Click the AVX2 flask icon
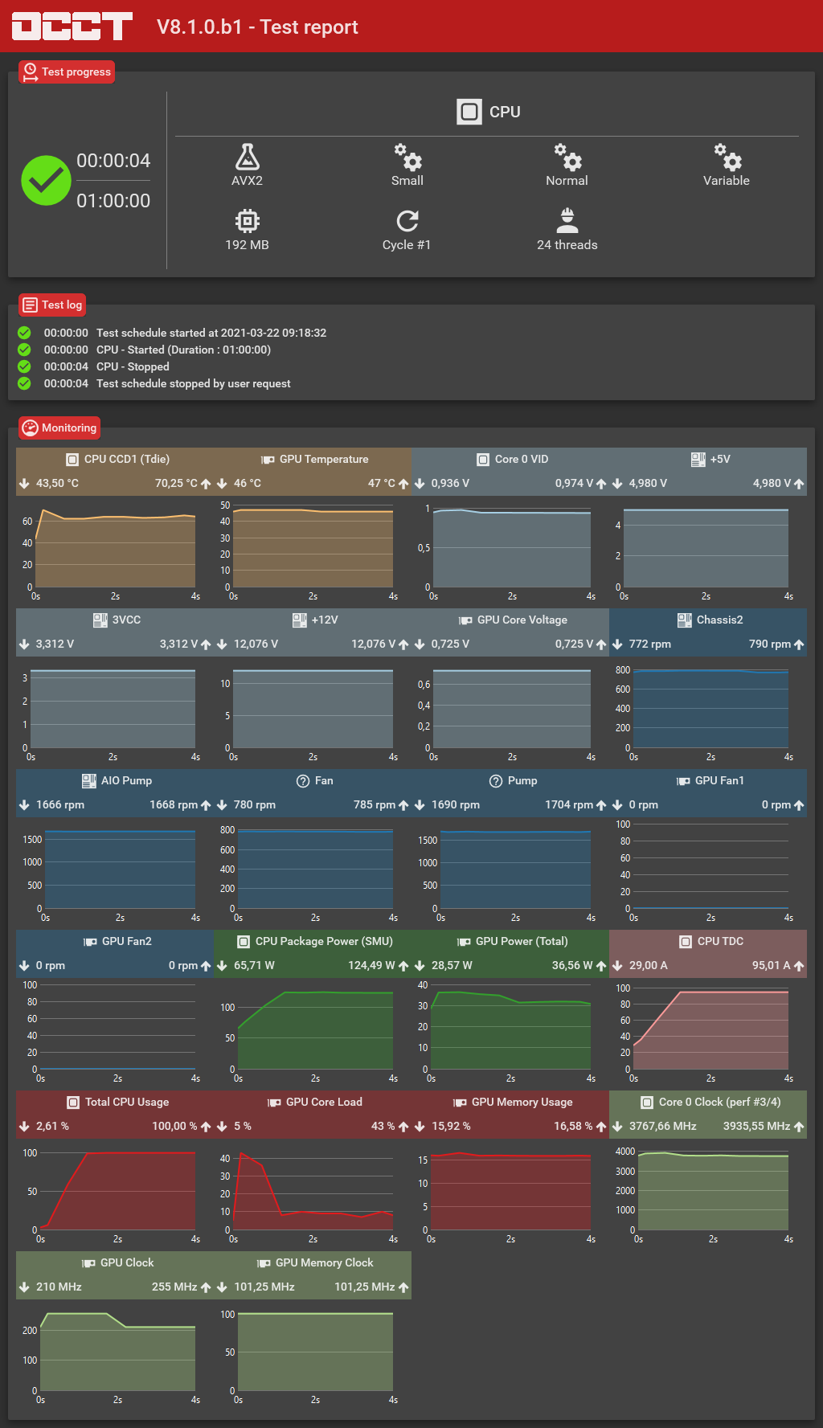 coord(247,157)
